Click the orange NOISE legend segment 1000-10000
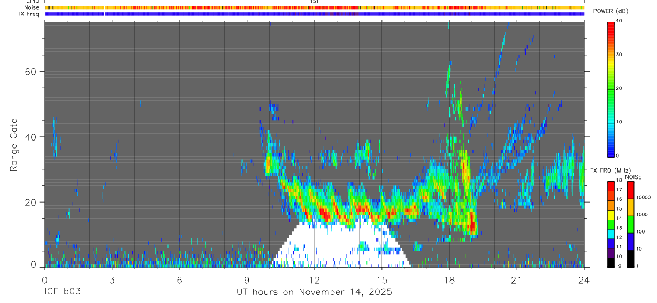The height and width of the screenshot is (303, 657). [631, 207]
